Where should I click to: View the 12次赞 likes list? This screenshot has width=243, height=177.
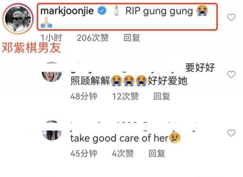coord(126,96)
